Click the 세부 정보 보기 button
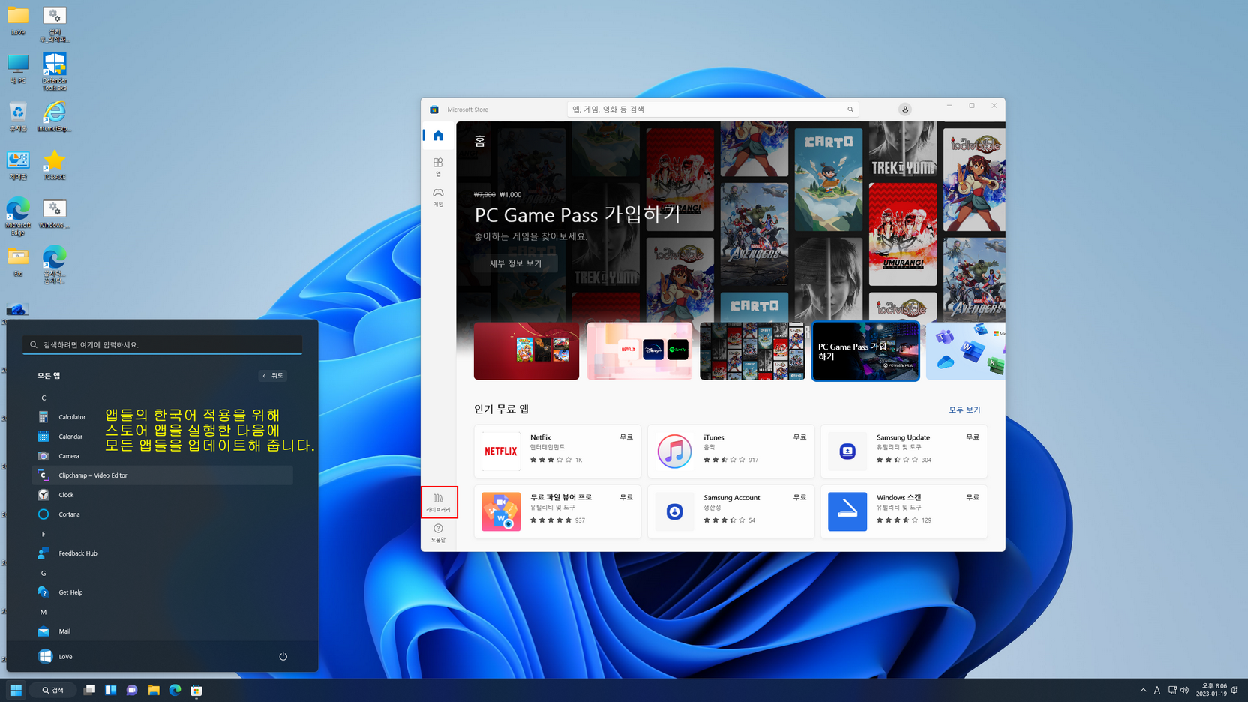This screenshot has width=1248, height=702. (515, 263)
